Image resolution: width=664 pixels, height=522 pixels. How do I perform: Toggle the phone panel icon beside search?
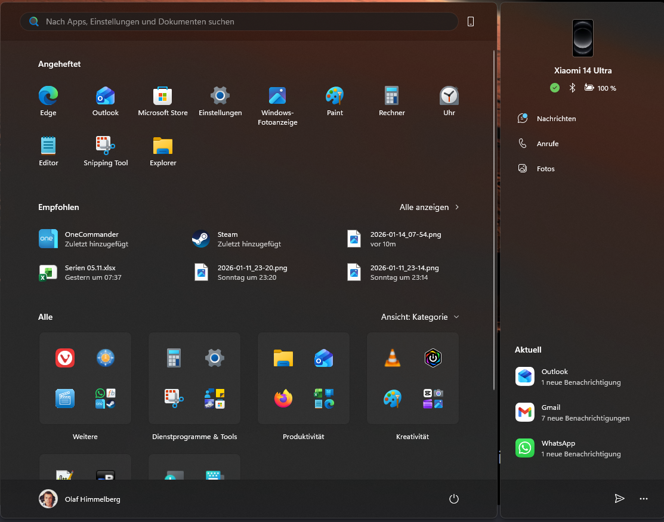pos(471,21)
